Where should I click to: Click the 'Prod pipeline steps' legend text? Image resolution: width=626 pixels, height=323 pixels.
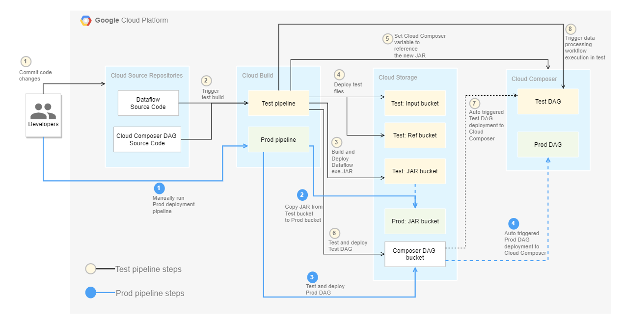(x=150, y=294)
